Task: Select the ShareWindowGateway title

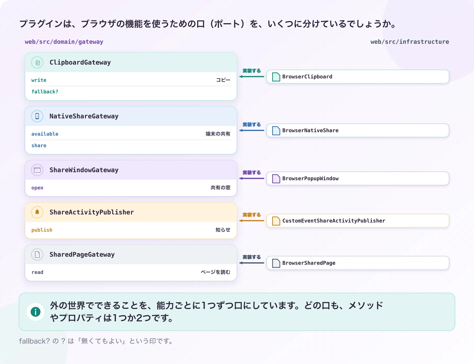Action: click(x=84, y=170)
